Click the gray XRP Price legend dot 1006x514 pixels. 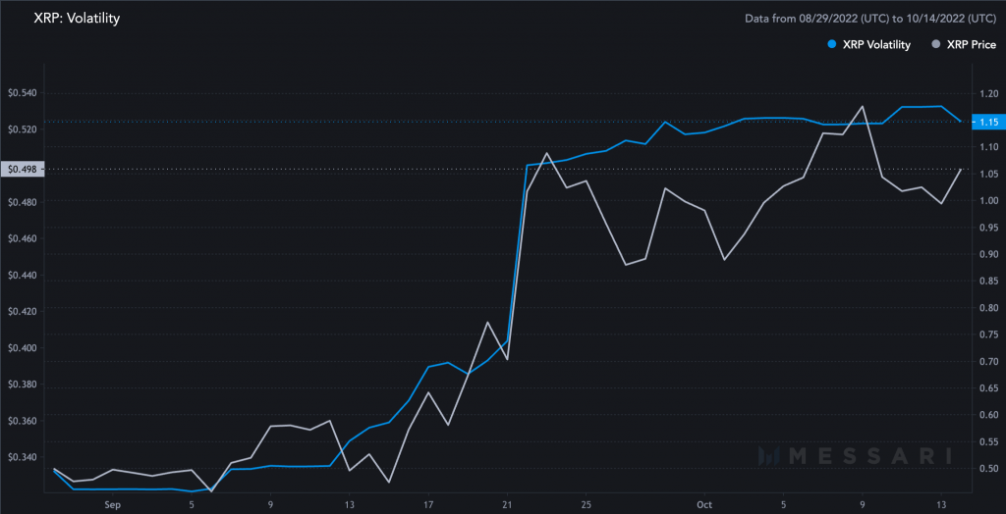click(936, 45)
